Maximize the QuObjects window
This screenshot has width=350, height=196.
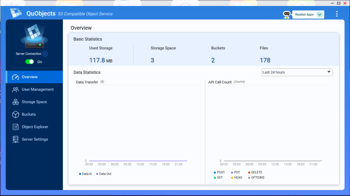339,3
